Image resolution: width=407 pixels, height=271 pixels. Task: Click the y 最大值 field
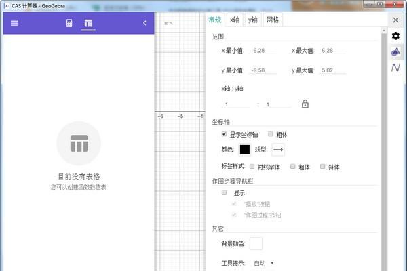point(333,70)
